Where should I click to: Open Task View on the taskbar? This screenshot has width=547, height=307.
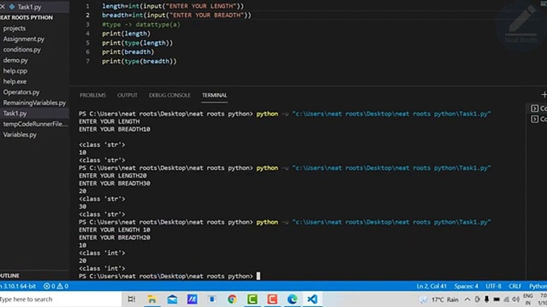pyautogui.click(x=132, y=299)
